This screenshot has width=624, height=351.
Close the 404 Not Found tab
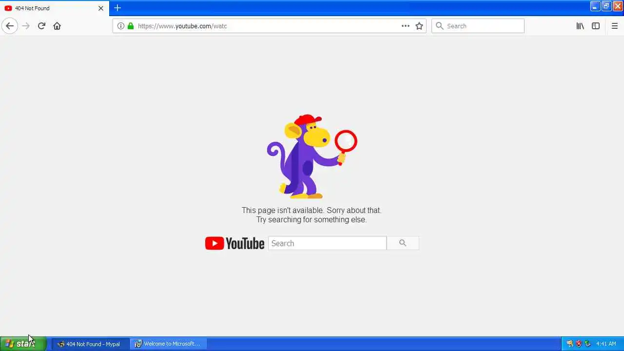coord(101,8)
